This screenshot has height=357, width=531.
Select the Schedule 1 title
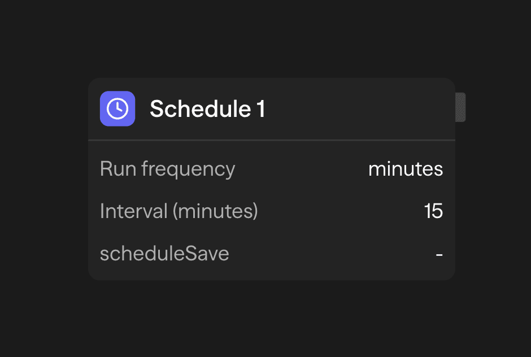tap(207, 108)
